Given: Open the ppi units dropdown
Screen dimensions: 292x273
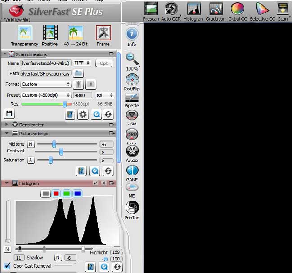Looking at the screenshot, I should [105, 95].
